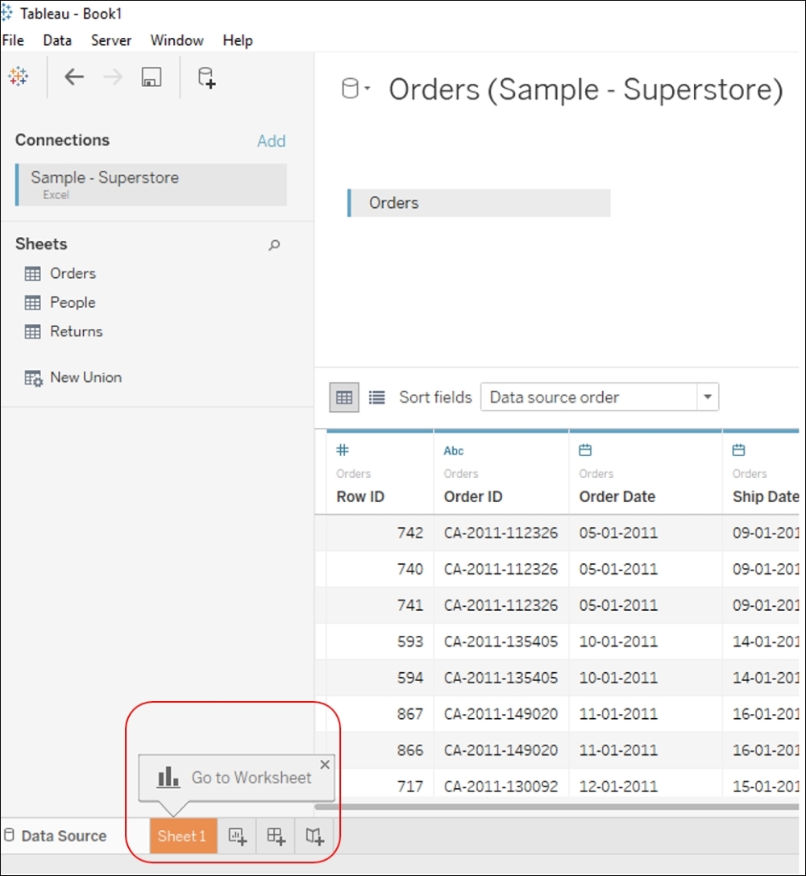Screen dimensions: 806x876
Task: Click the Add link next to Connections
Action: point(272,141)
